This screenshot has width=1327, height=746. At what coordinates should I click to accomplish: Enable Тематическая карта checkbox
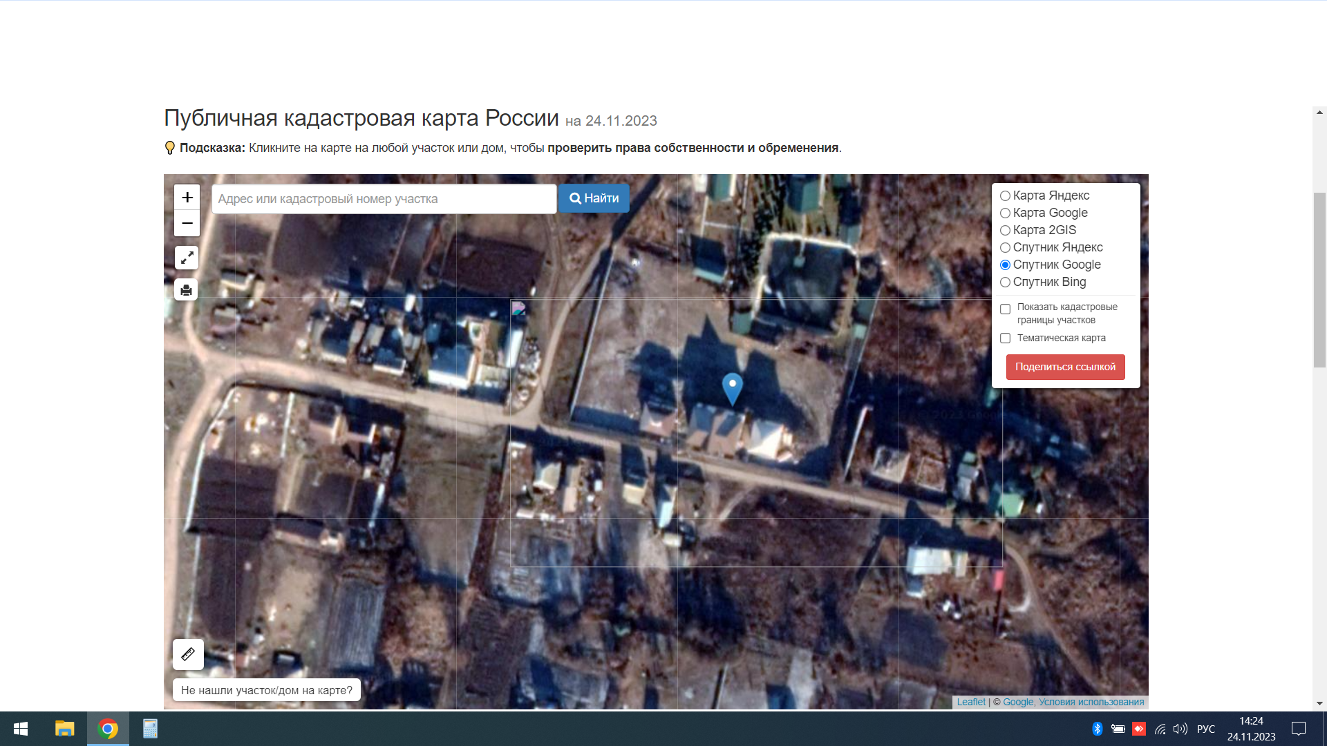(1006, 338)
